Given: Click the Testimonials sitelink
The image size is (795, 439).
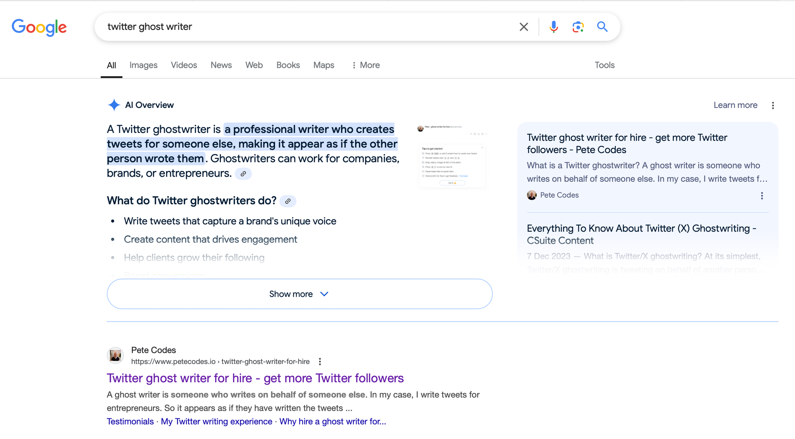Looking at the screenshot, I should [130, 421].
